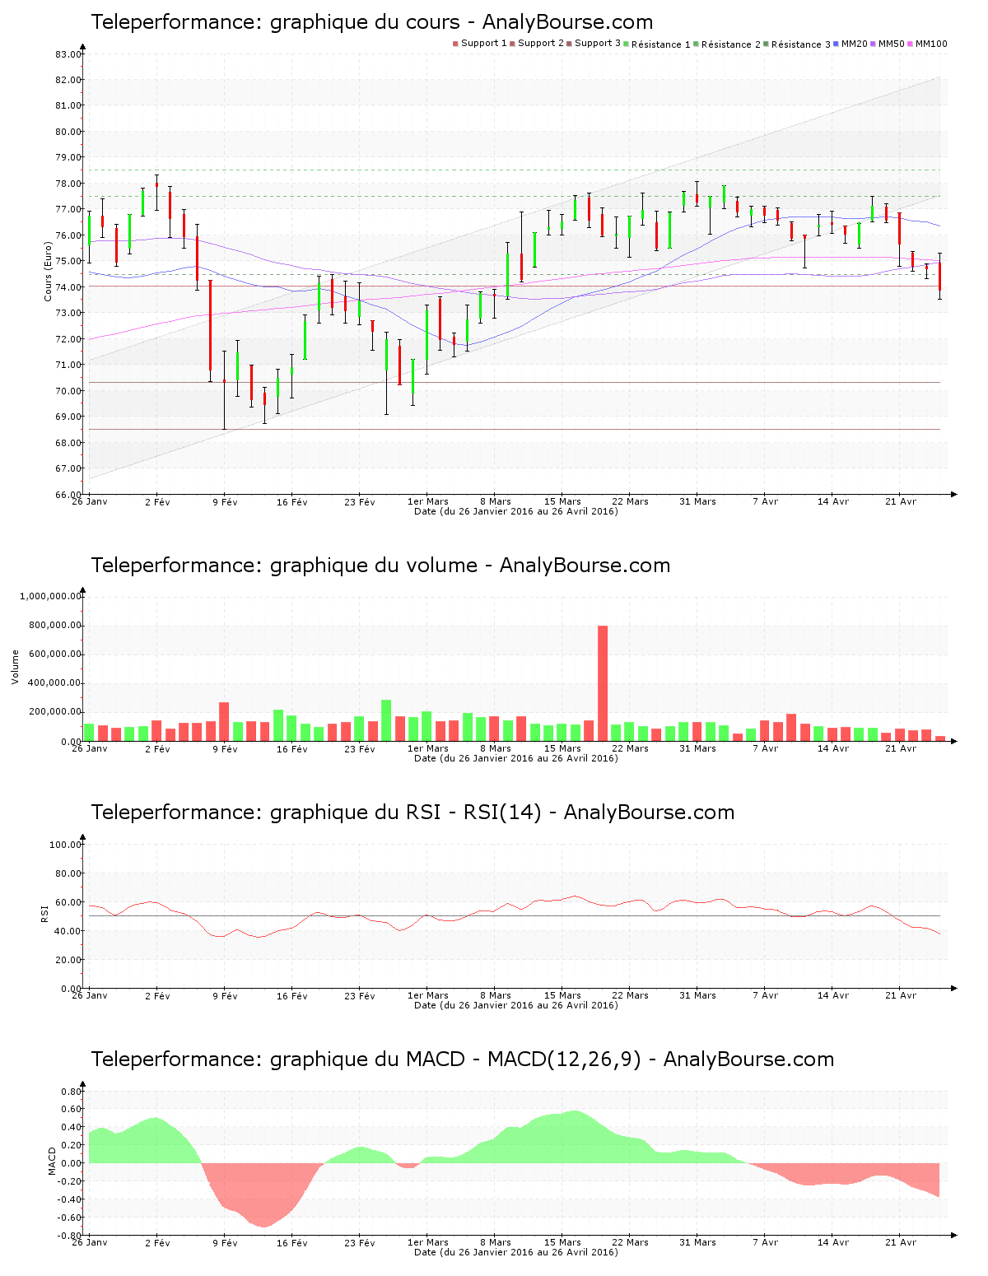Select the Résistance 2 legend label

[x=731, y=44]
